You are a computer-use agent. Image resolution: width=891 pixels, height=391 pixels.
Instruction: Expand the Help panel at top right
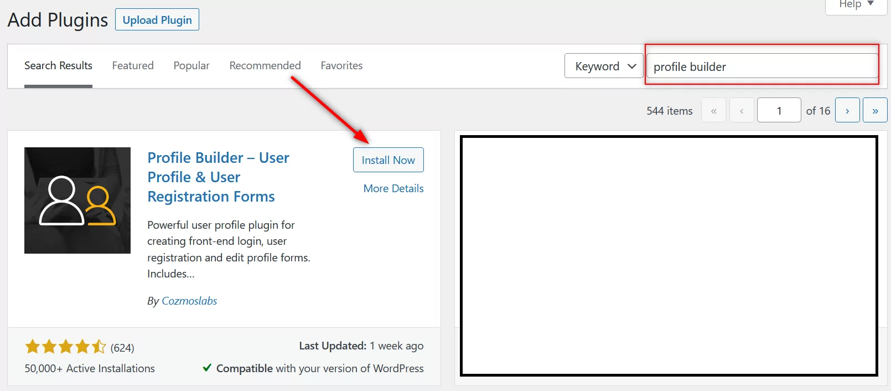pos(856,4)
